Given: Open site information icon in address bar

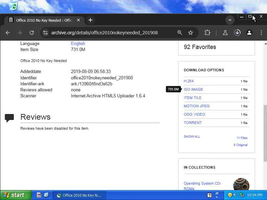Looking at the screenshot, I should [45, 32].
